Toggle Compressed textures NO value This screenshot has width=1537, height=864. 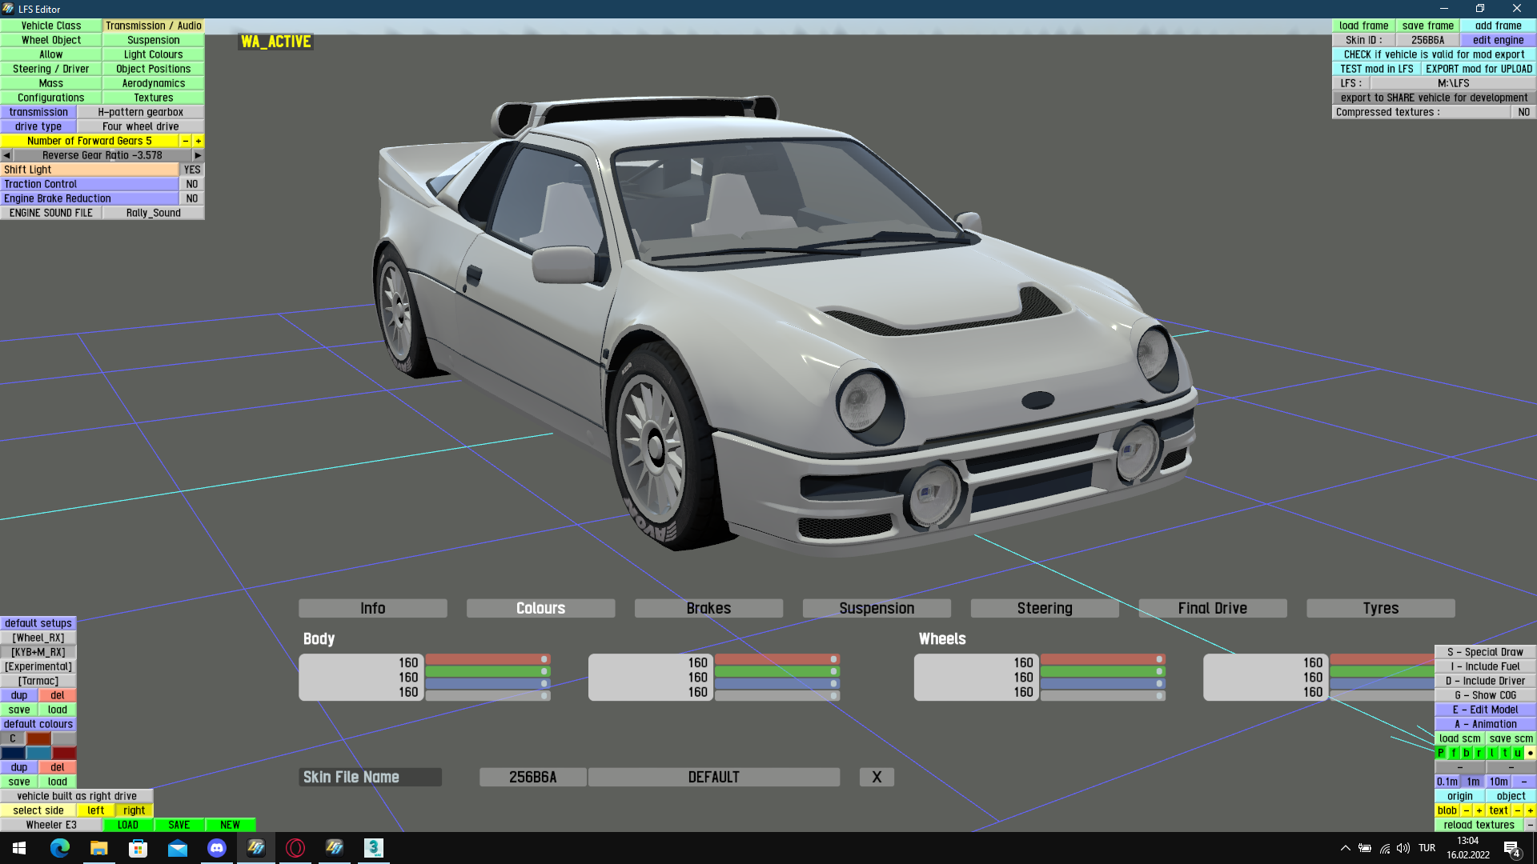point(1523,112)
